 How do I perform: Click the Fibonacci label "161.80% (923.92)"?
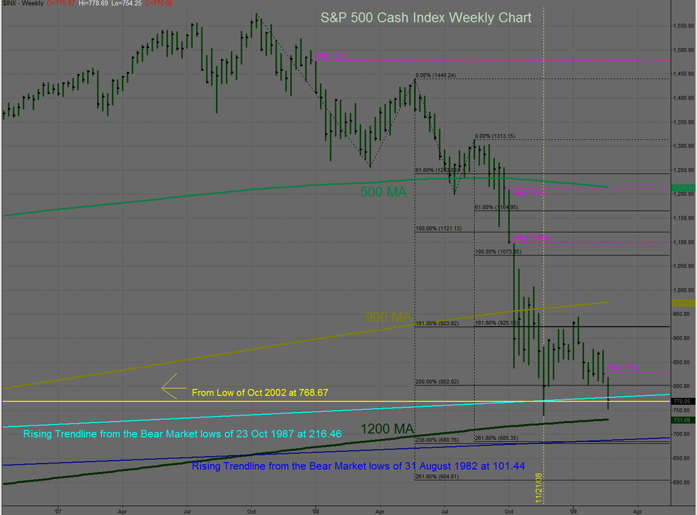[438, 323]
